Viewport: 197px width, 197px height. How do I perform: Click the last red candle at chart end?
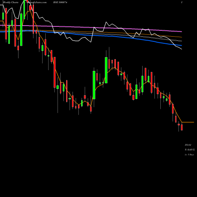182,127
